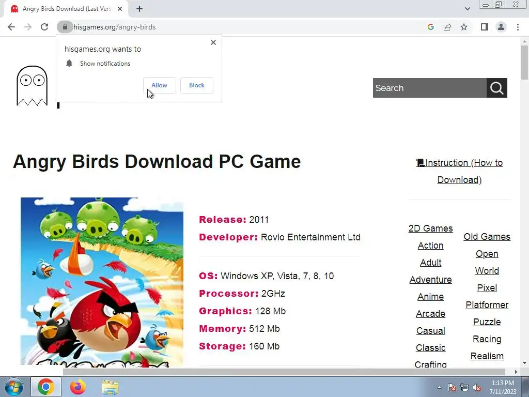The width and height of the screenshot is (529, 397).
Task: Open the Old Games category link
Action: pyautogui.click(x=487, y=237)
